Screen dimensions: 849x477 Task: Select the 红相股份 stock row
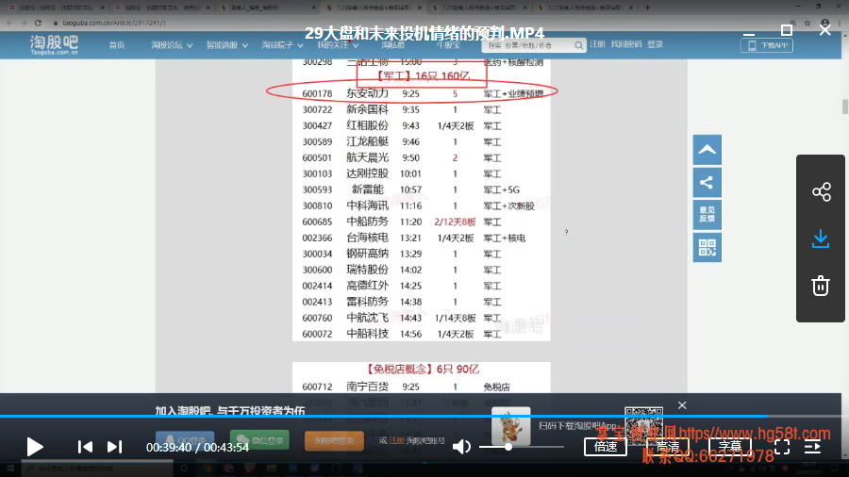pyautogui.click(x=422, y=126)
